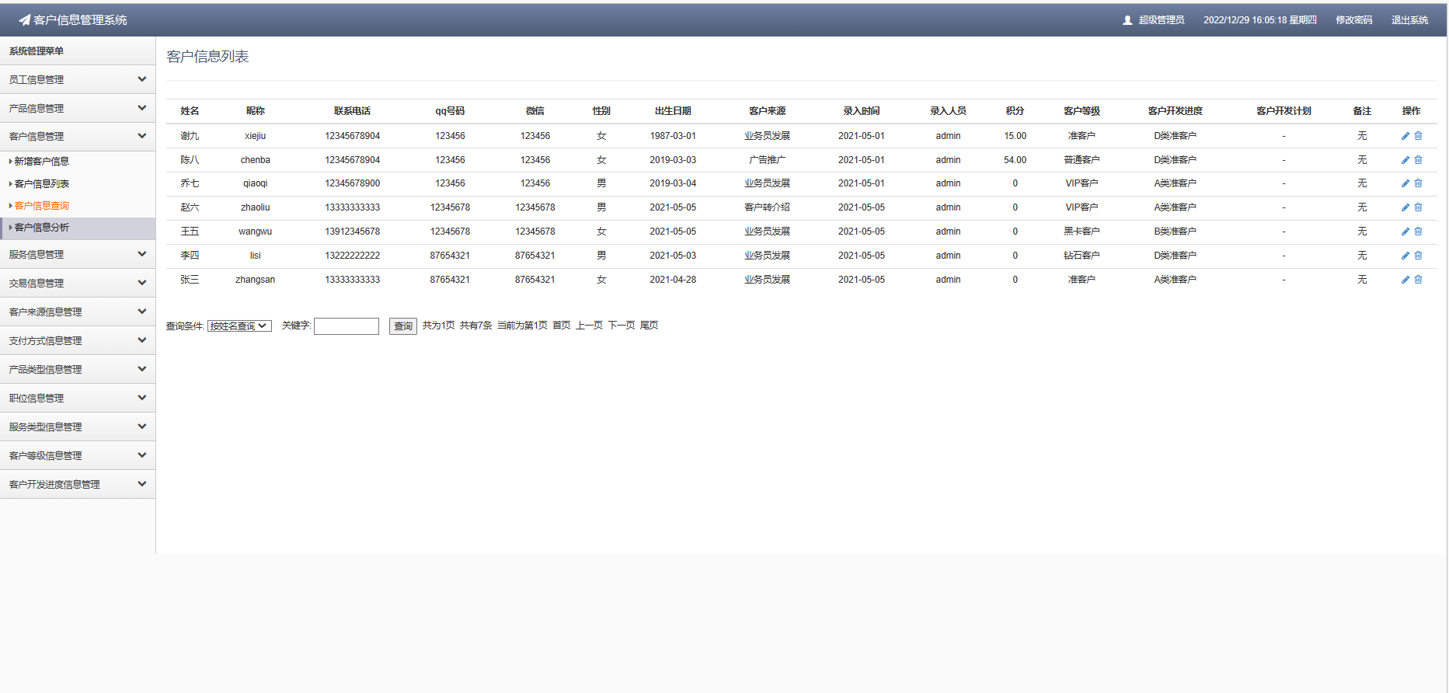The image size is (1449, 693).
Task: Click the 客户信息管理系统 title text
Action: click(80, 20)
